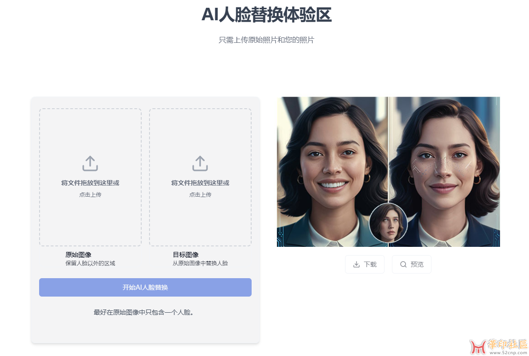Click 点击上传 text in left upload box
This screenshot has width=529, height=356.
90,194
